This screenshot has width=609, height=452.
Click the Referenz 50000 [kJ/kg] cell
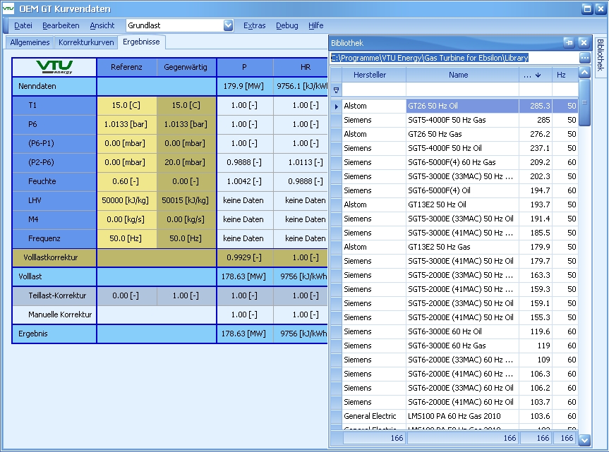tap(126, 200)
